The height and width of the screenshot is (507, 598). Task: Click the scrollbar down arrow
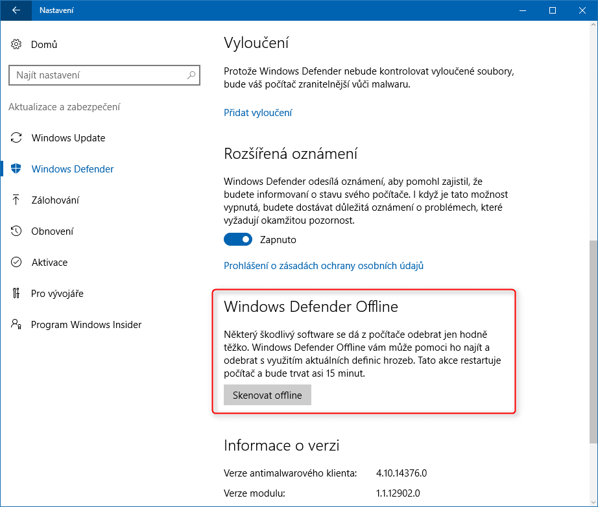coord(593,502)
